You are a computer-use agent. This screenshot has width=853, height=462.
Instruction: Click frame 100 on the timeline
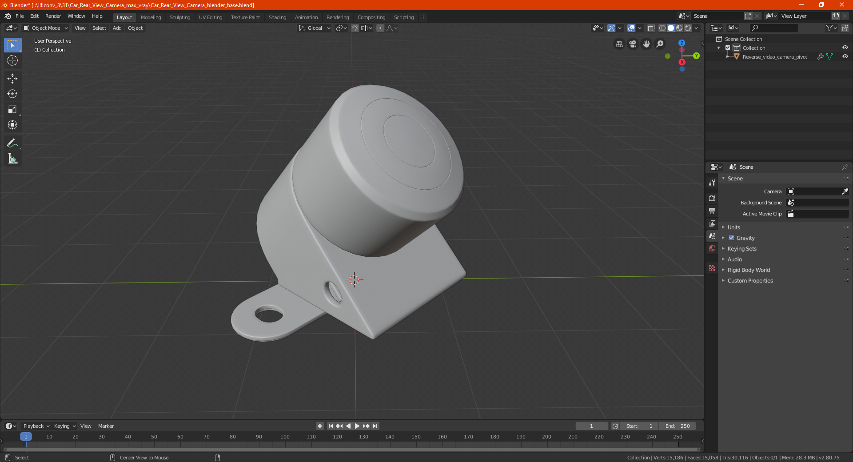coord(285,437)
